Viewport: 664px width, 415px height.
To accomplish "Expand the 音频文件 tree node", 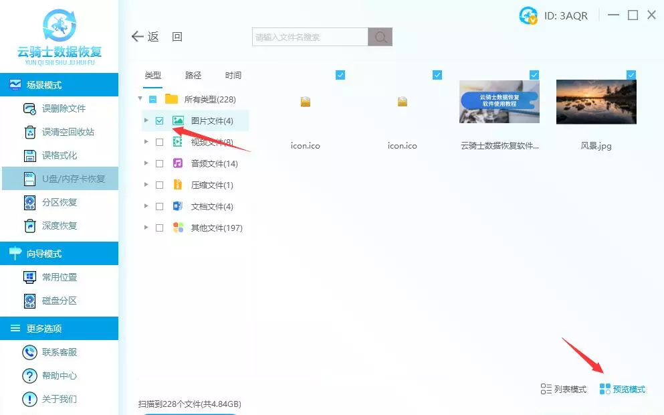I will (x=146, y=163).
